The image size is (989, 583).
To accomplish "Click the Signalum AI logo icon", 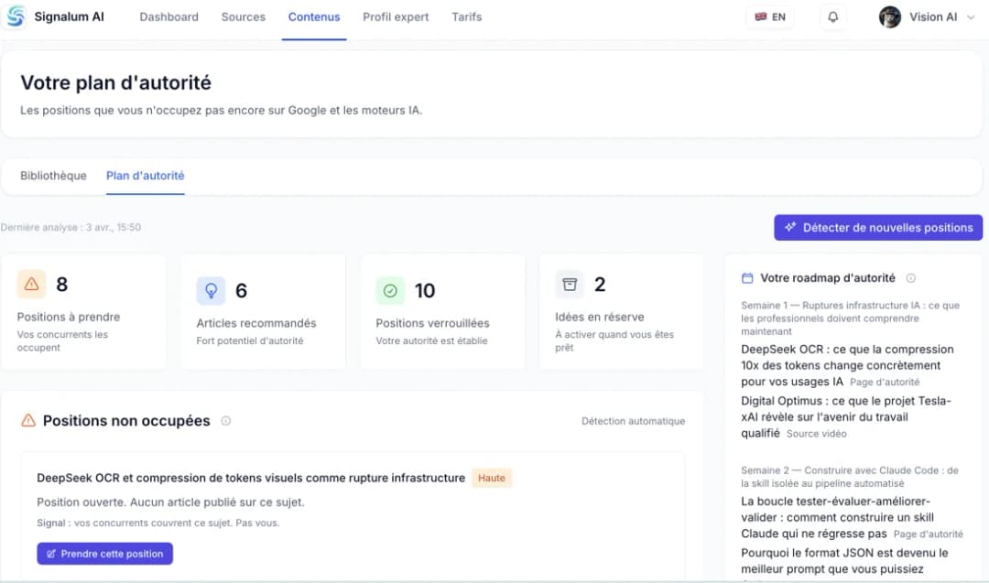I will tap(16, 17).
